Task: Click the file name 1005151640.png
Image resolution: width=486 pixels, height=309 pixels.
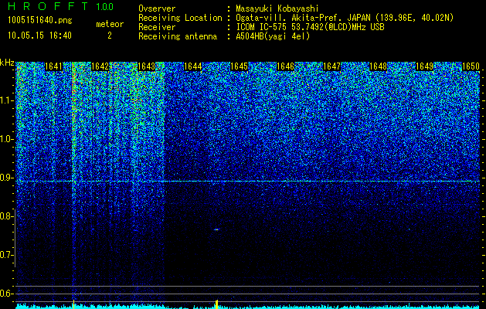Action: click(x=40, y=21)
